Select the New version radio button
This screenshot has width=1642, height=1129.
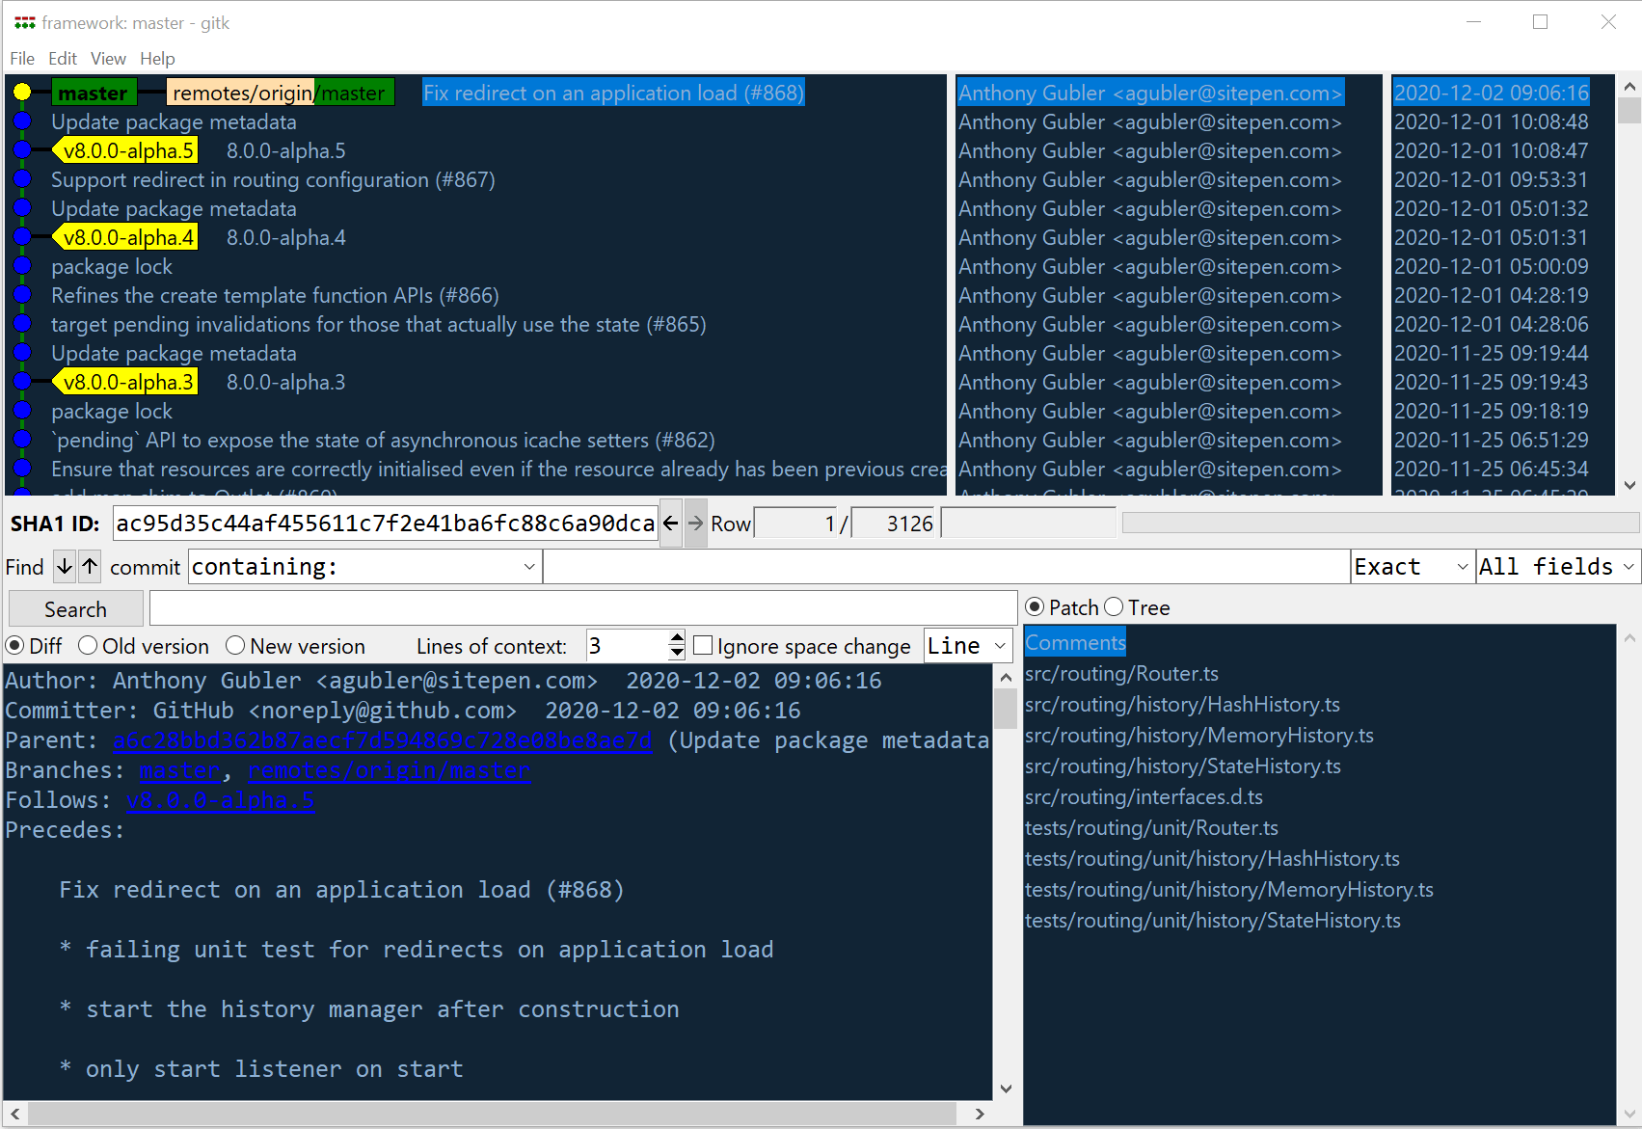(235, 645)
